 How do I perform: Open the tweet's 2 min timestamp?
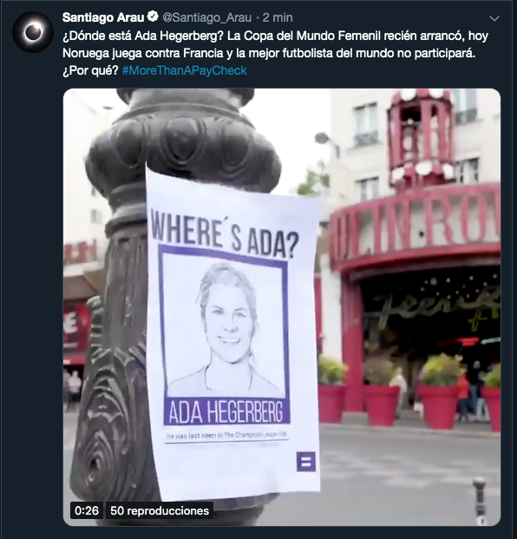point(278,17)
